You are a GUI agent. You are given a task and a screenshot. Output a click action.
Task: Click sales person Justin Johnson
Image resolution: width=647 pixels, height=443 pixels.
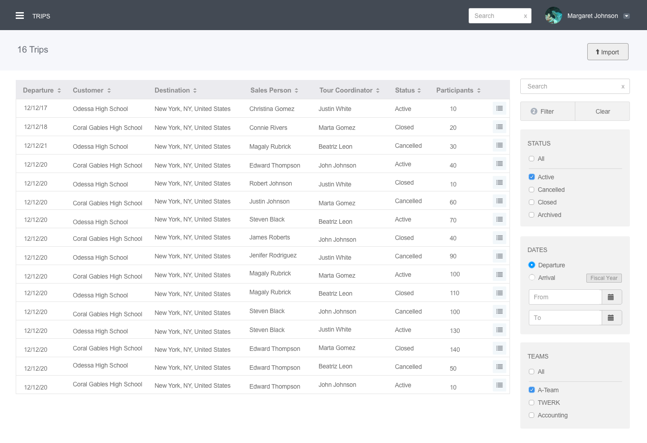click(269, 201)
